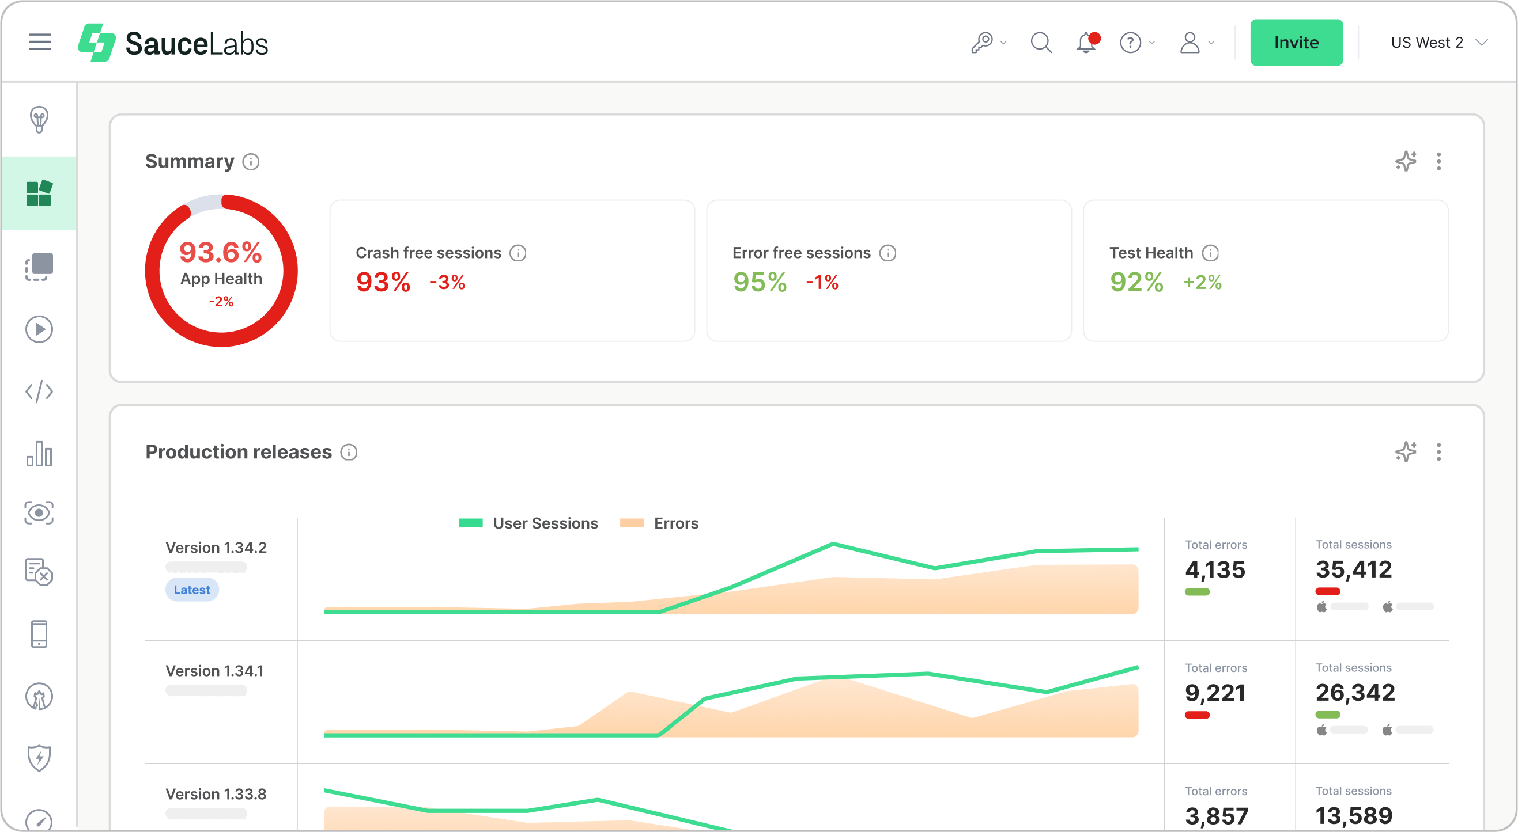Open the hamburger navigation menu
Screen dimensions: 1518x832
pos(40,43)
